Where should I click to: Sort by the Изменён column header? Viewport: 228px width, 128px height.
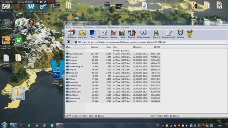tap(140, 47)
